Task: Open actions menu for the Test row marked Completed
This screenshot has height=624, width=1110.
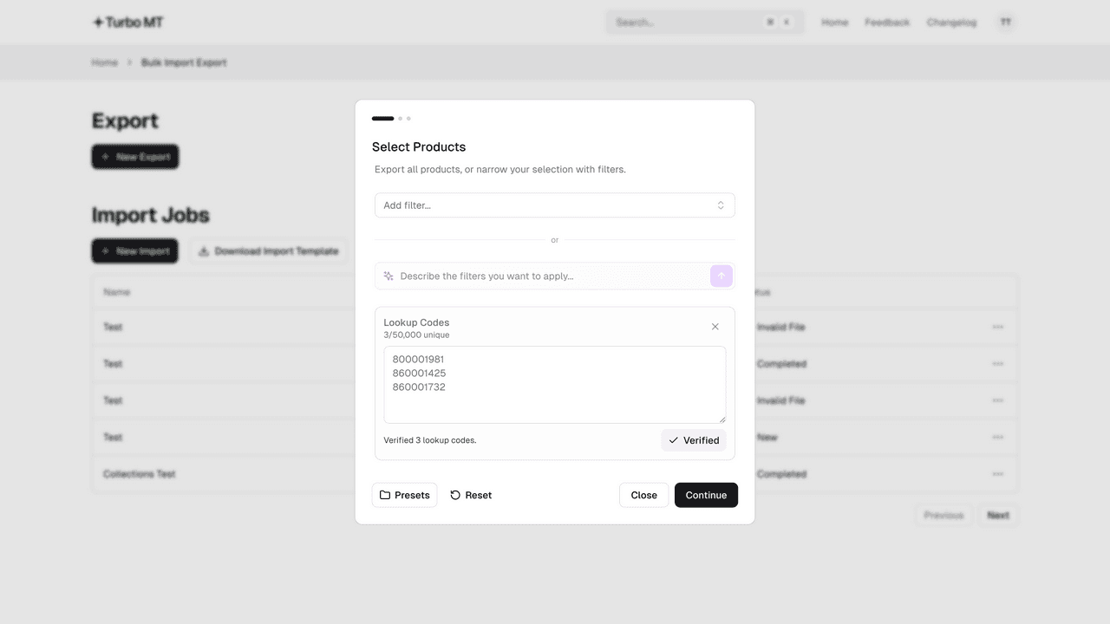Action: pos(998,364)
